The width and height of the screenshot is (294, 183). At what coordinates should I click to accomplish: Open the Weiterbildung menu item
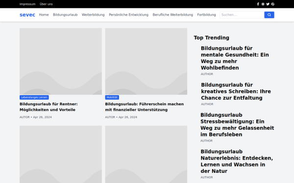(93, 15)
